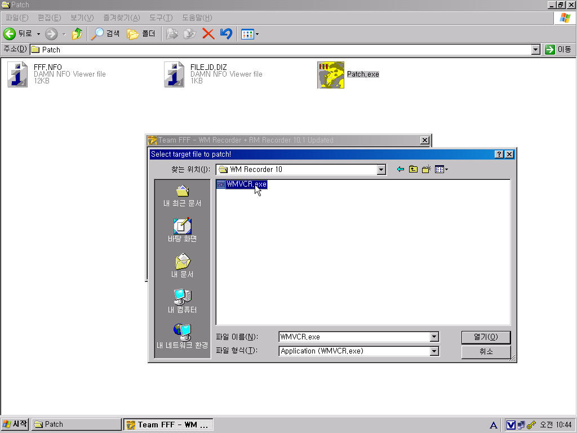Select WMVCR.exe in the file list
This screenshot has width=577, height=433.
[x=241, y=184]
